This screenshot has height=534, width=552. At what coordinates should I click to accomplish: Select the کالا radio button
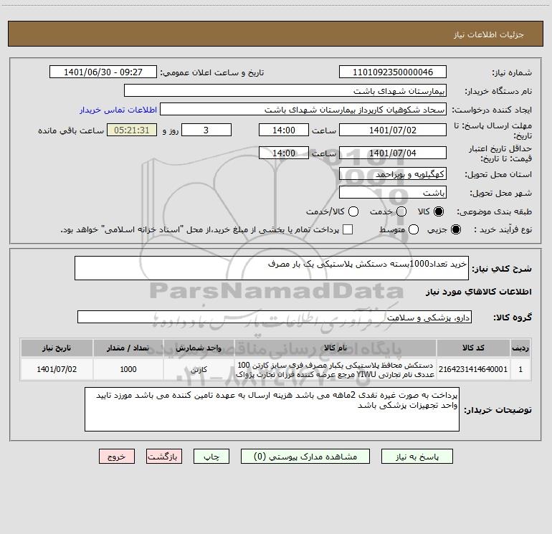point(439,211)
